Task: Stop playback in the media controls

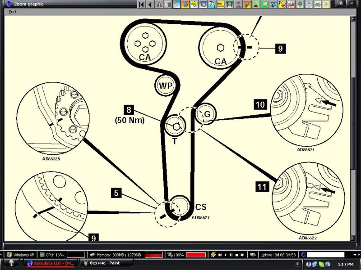Action: (x=236, y=255)
